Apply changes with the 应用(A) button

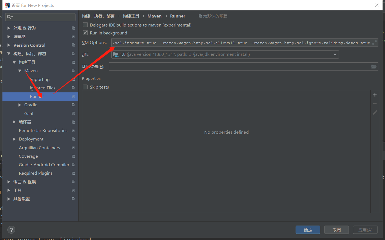tap(365, 230)
